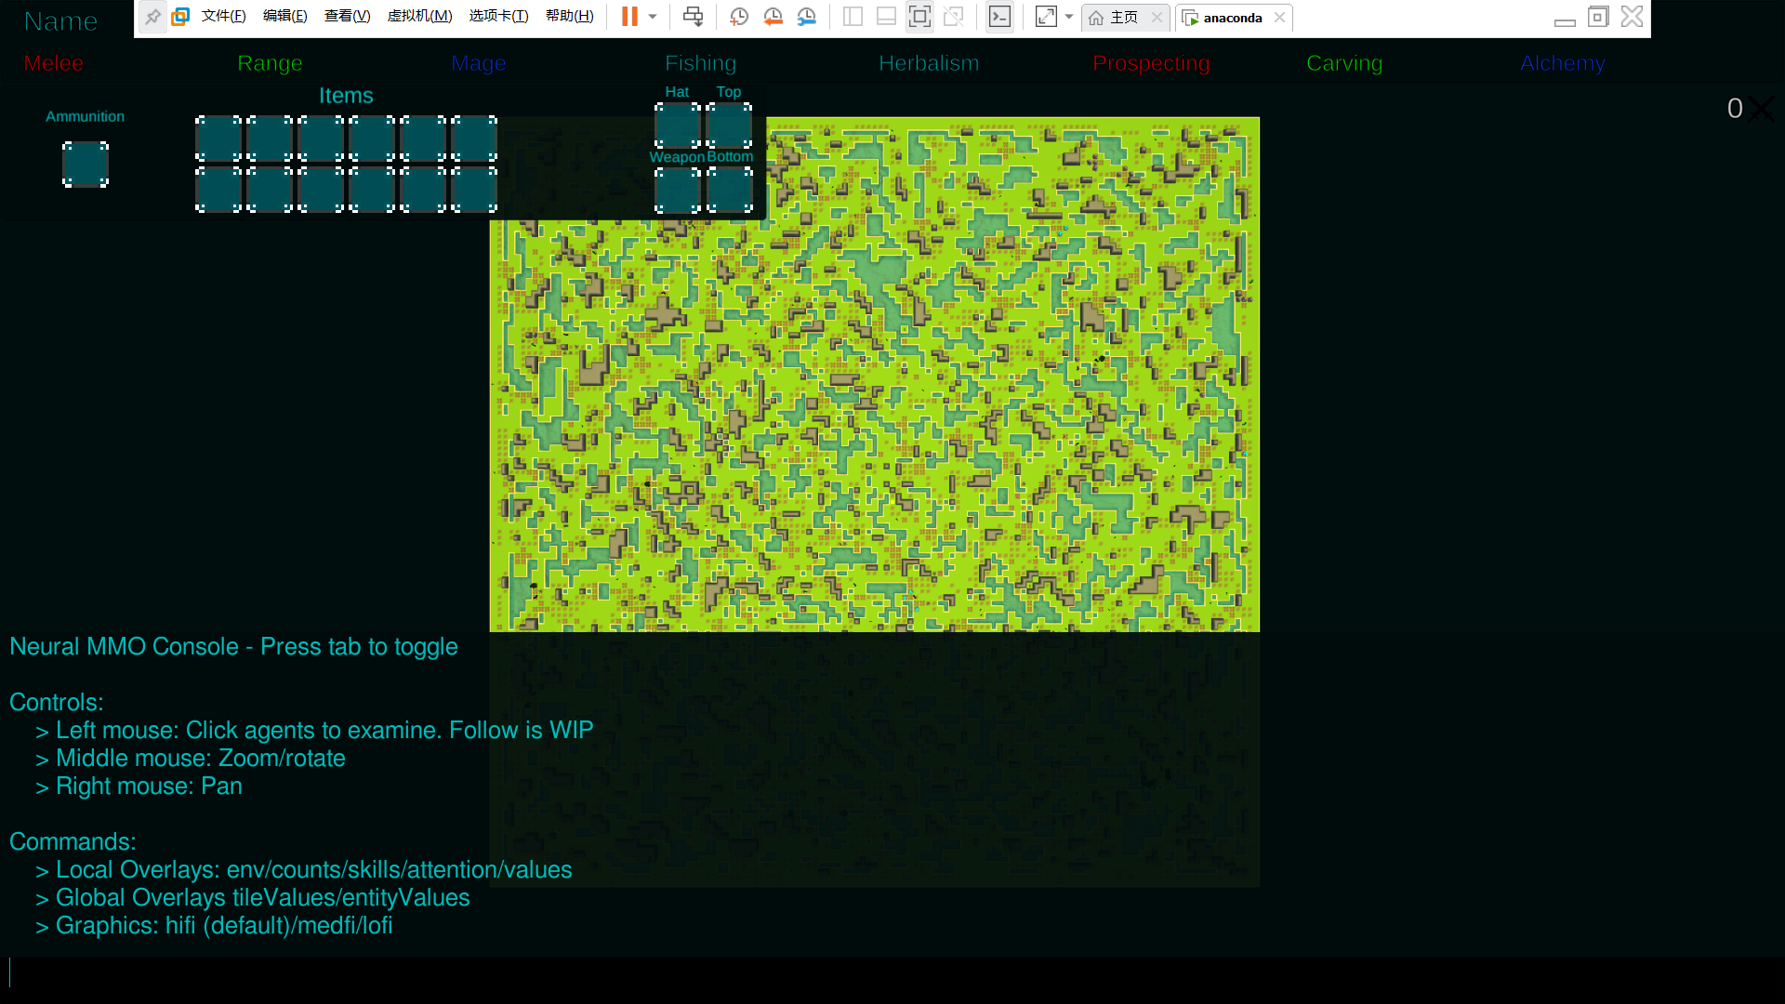Screen dimensions: 1785x1004
Task: Pause the virtual machine with the orange button
Action: tap(629, 17)
